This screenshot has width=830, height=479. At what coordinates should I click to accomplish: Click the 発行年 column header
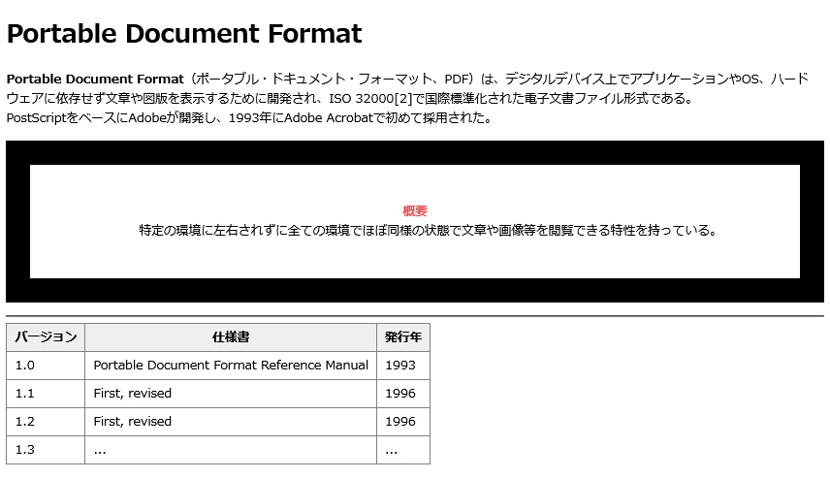tap(403, 337)
